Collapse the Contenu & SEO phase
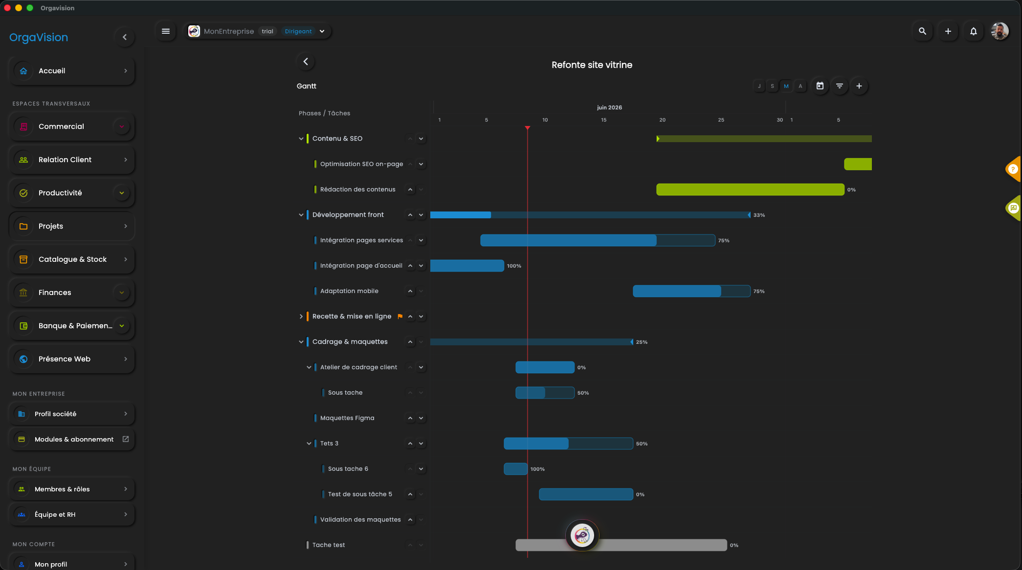This screenshot has height=570, width=1022. point(301,139)
